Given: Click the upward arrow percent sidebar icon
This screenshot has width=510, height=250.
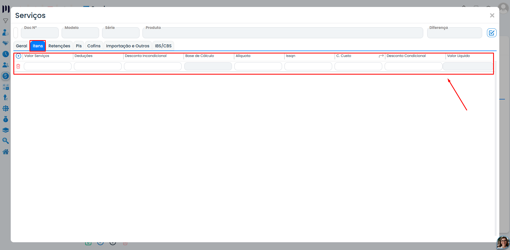Looking at the screenshot, I should pos(6,98).
